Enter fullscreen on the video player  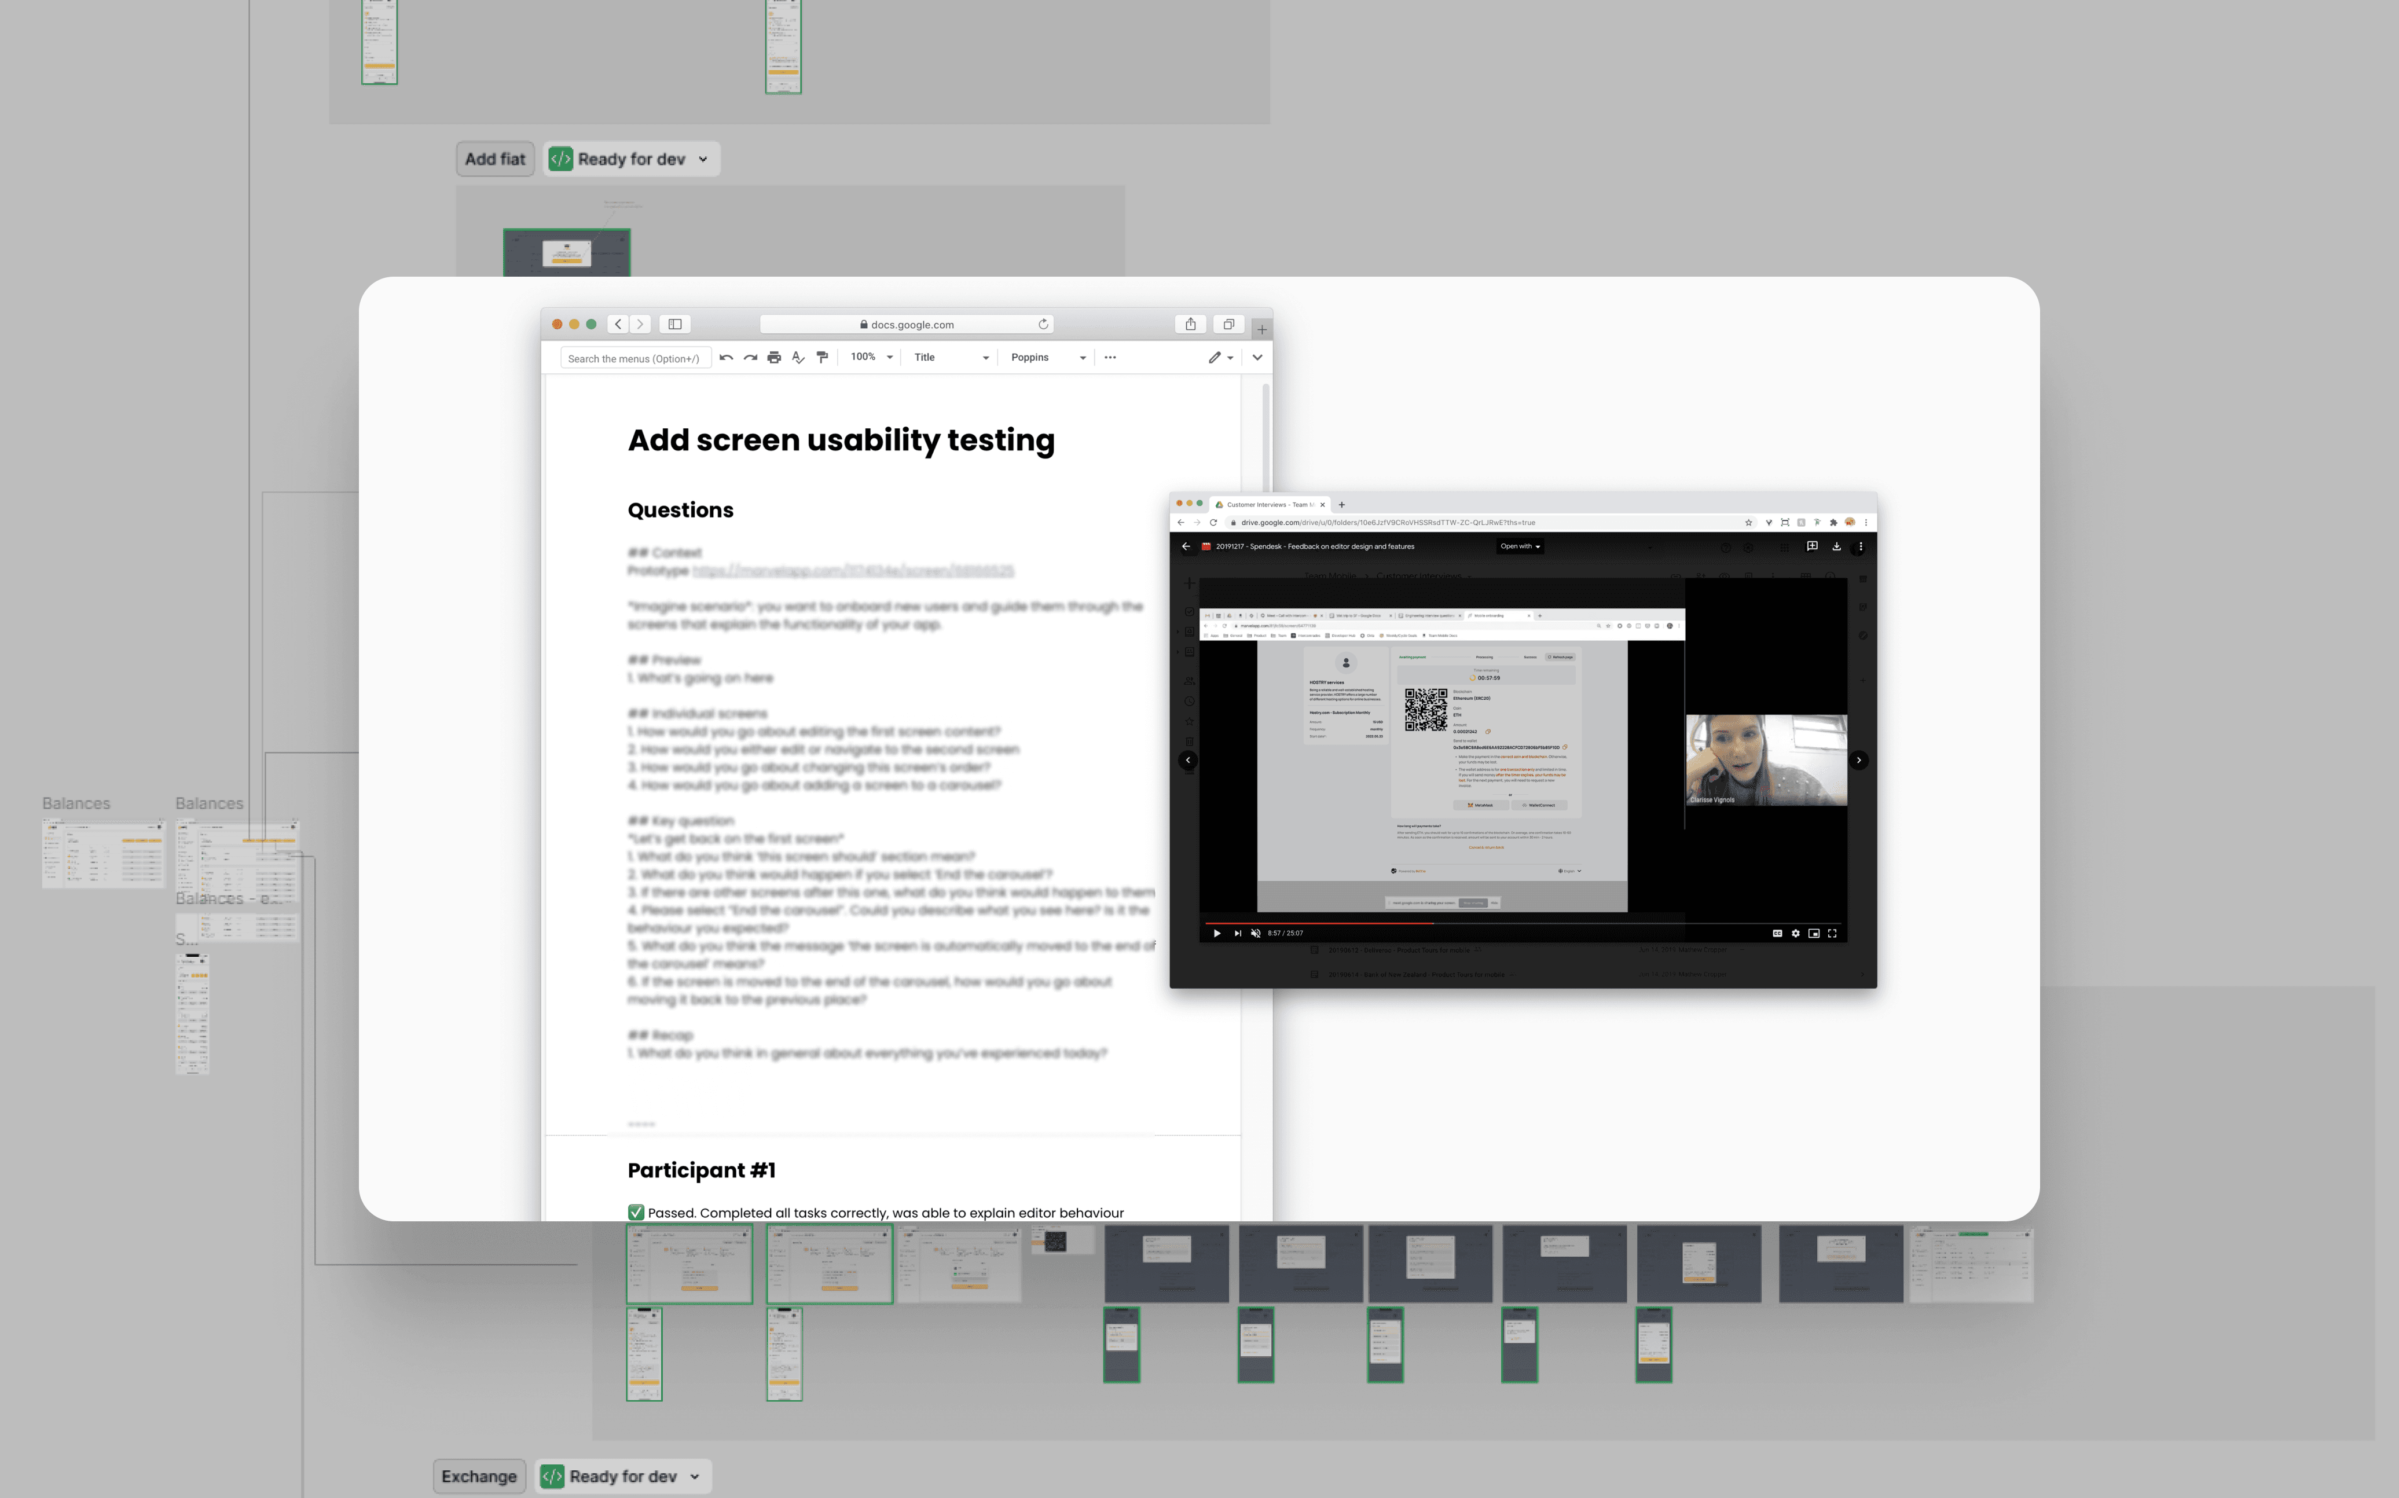tap(1832, 933)
